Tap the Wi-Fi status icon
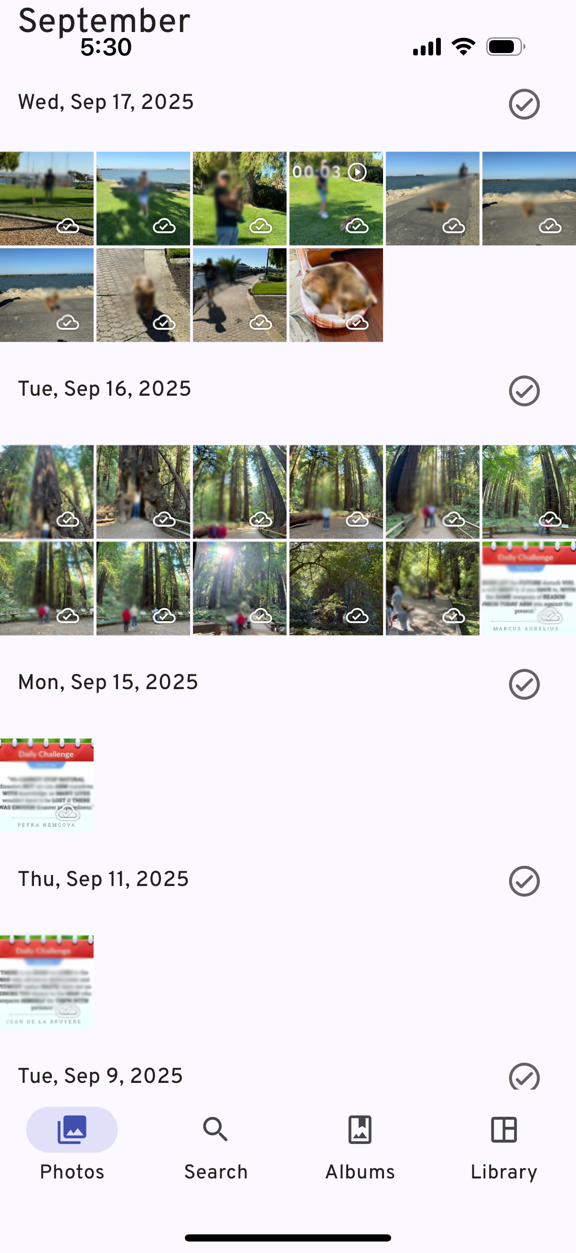Image resolution: width=576 pixels, height=1253 pixels. [463, 47]
